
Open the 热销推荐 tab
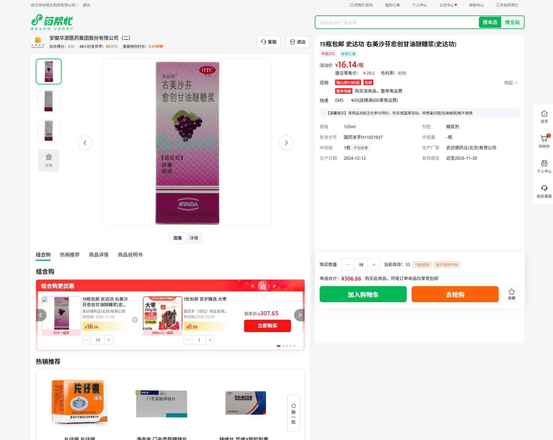pyautogui.click(x=69, y=255)
